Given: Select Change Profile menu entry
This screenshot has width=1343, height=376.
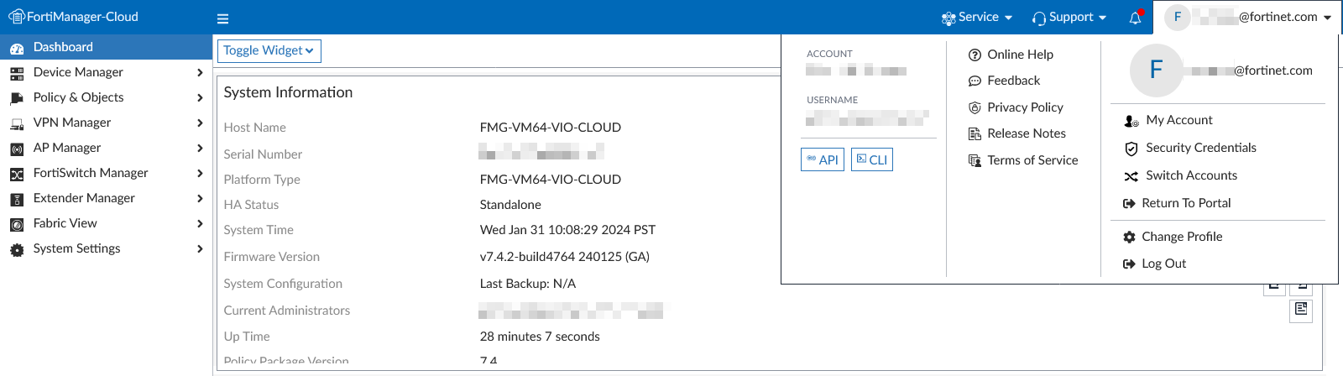Looking at the screenshot, I should pyautogui.click(x=1181, y=237).
